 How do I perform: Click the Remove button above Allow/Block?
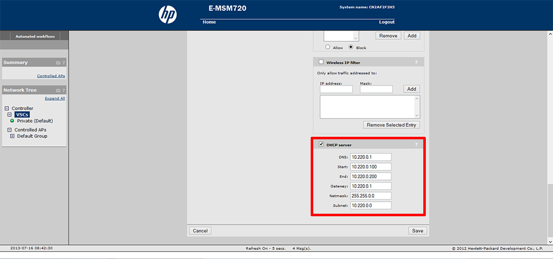(x=388, y=36)
